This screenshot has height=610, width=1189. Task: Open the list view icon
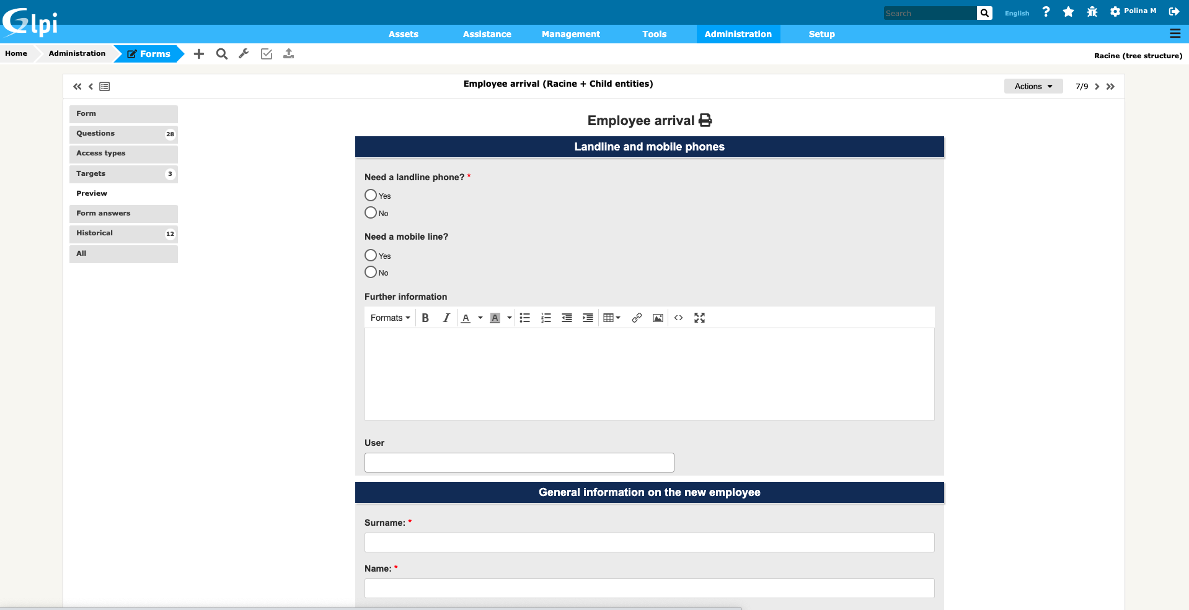tap(105, 87)
